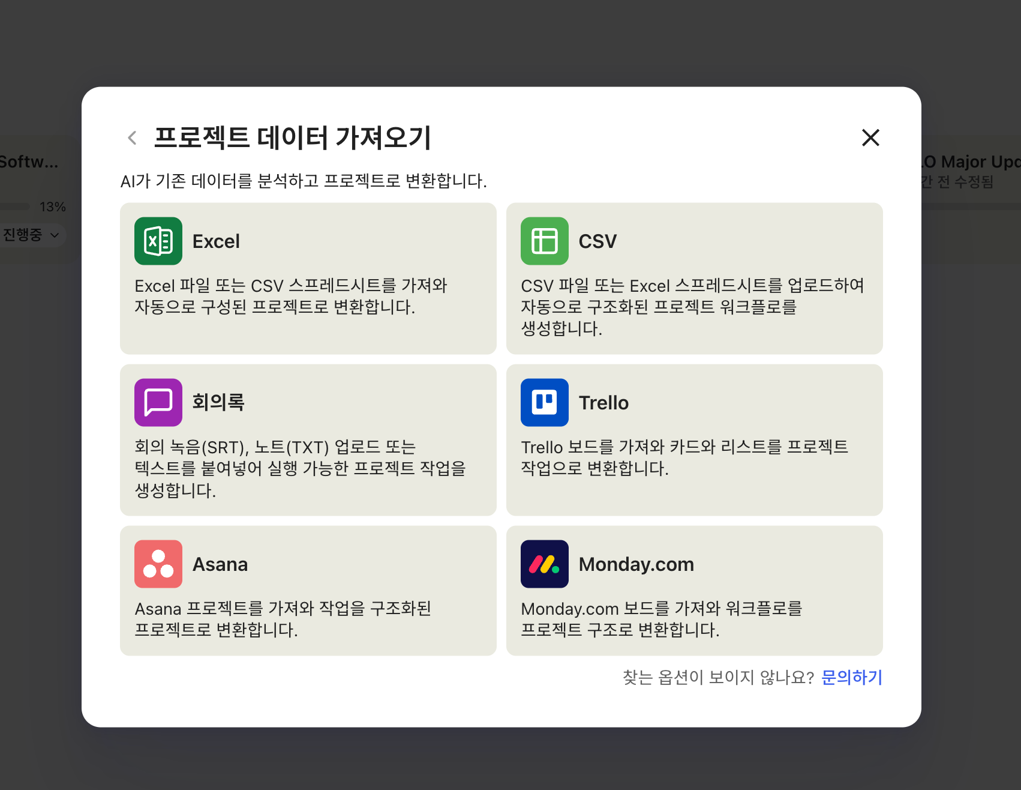1021x790 pixels.
Task: Choose the Trello import option title
Action: pos(603,403)
